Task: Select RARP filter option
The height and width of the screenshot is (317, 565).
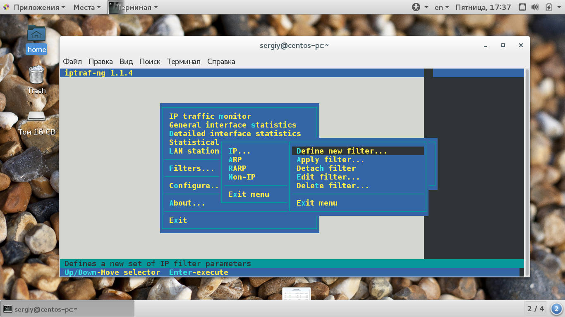Action: [237, 168]
